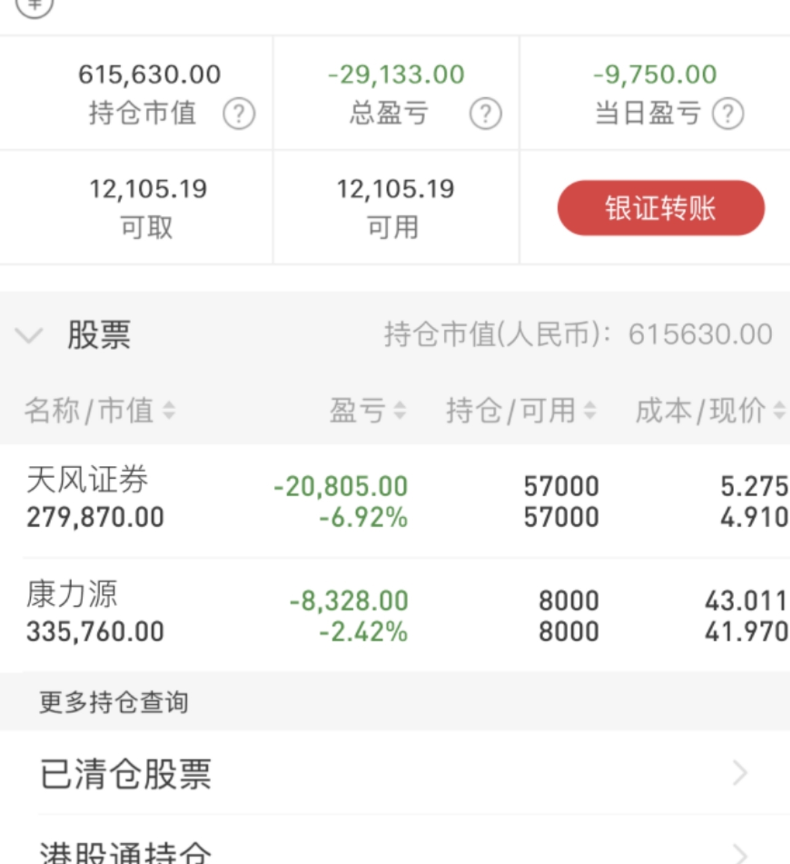This screenshot has height=864, width=790.
Task: Tap 更多持仓查询 label
Action: click(x=114, y=702)
